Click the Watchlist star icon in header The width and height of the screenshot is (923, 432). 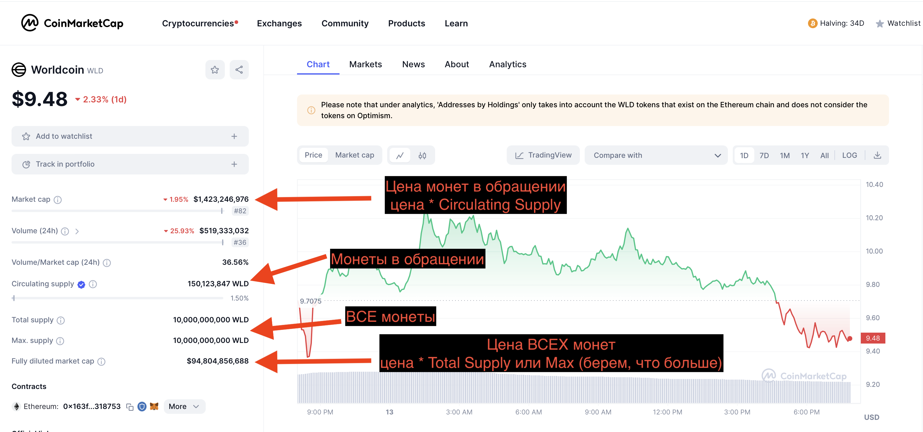pos(880,24)
